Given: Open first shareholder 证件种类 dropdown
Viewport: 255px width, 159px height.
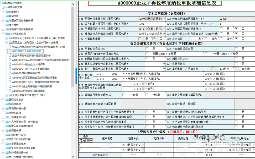Looking at the screenshot, I should pos(143,145).
